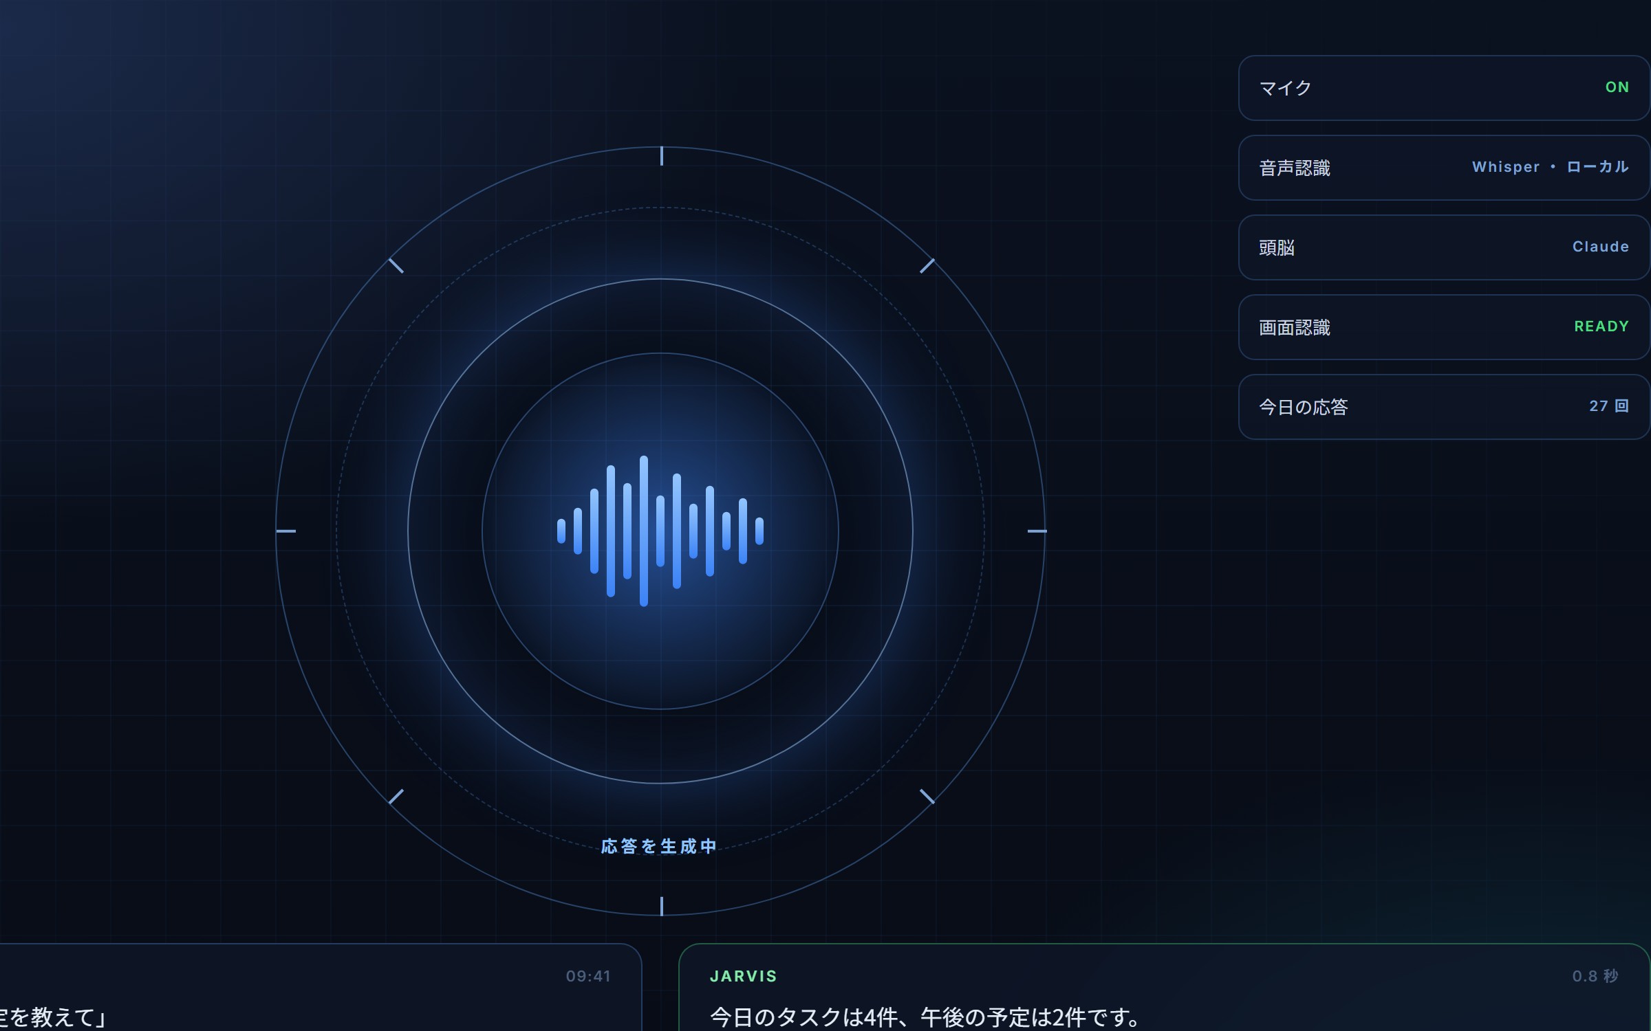
Task: Click the Whisper・ローカル value
Action: [x=1550, y=167]
